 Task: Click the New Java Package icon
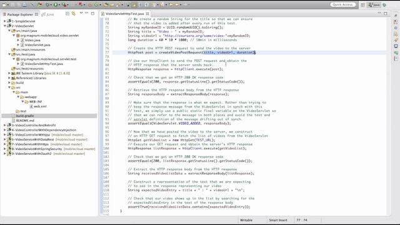(90, 4)
